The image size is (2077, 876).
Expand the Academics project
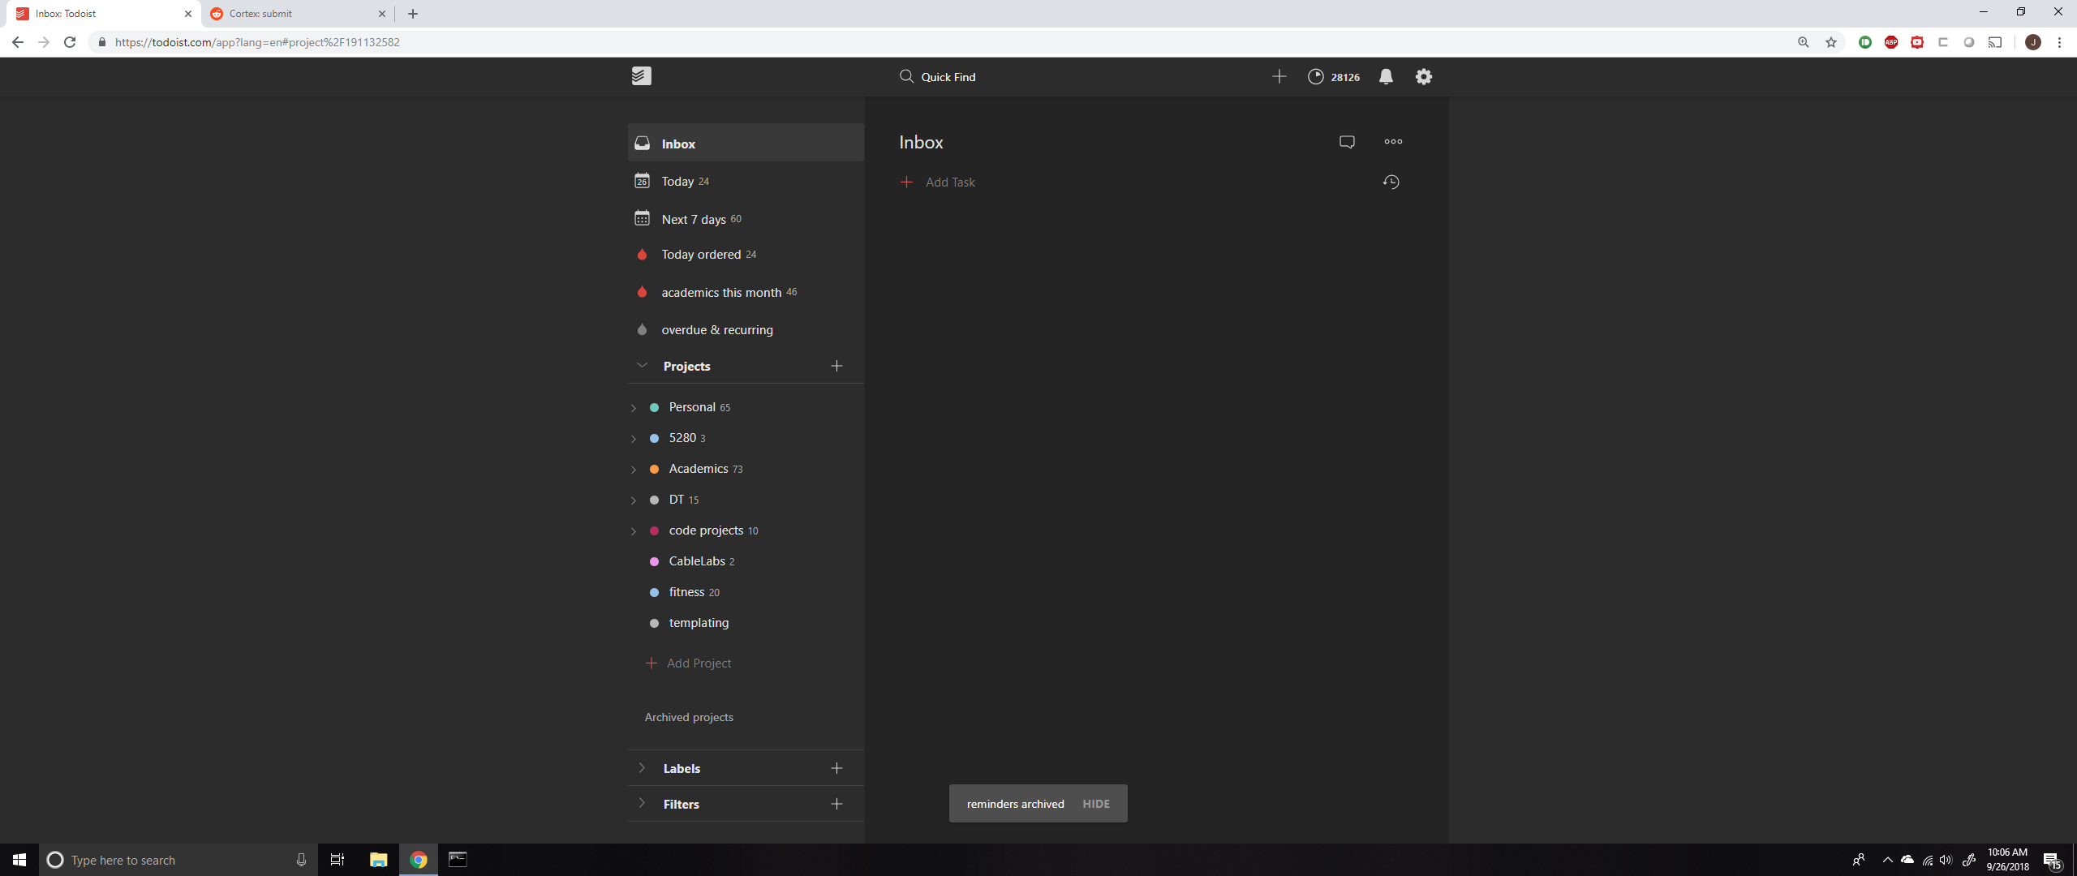coord(634,469)
